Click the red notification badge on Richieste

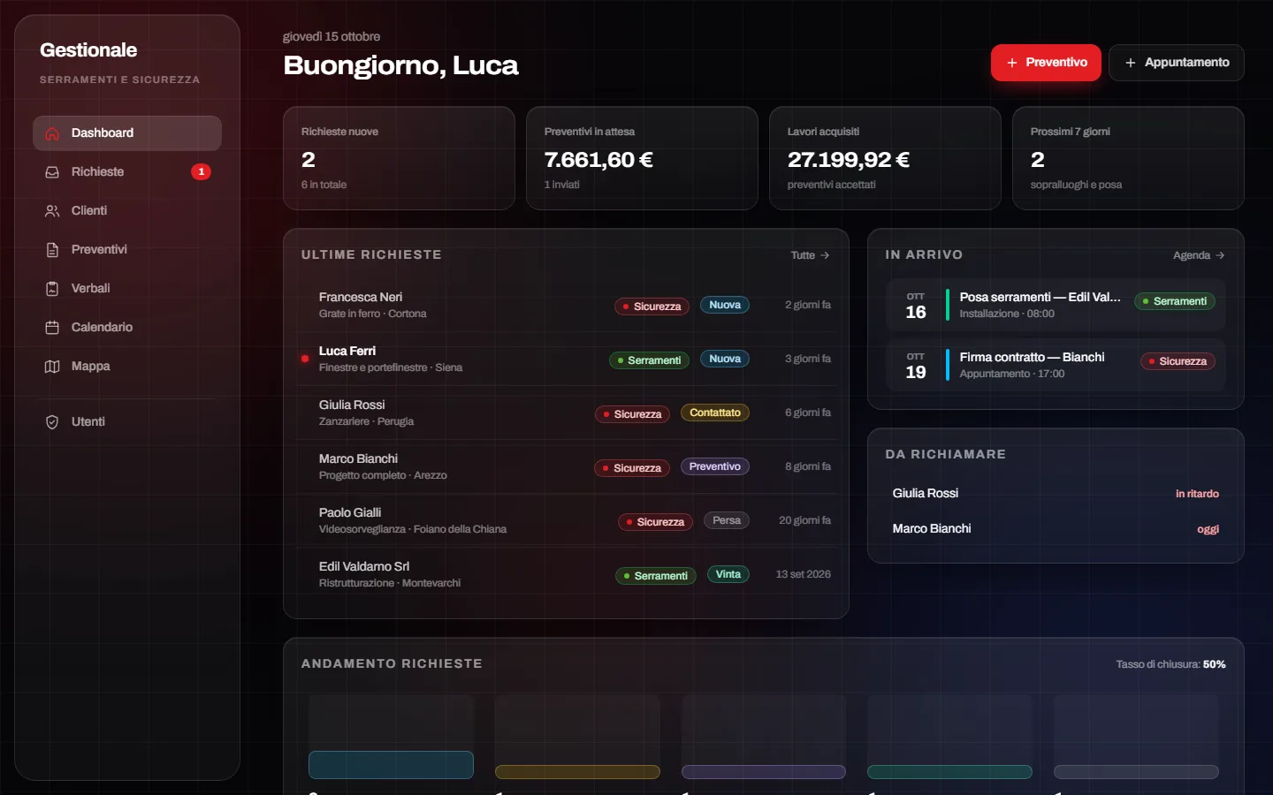[202, 171]
